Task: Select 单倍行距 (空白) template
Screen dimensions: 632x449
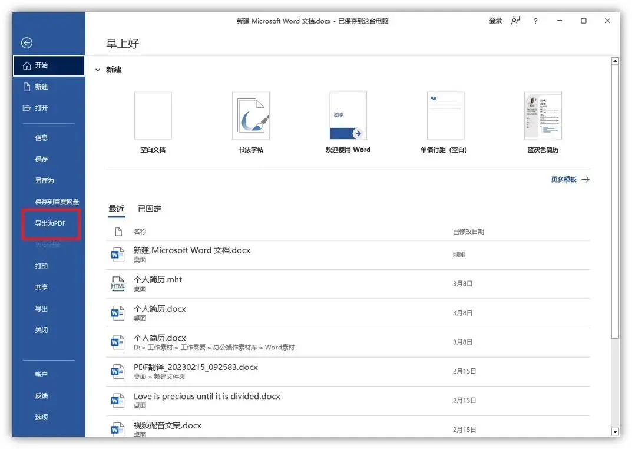Action: pos(445,115)
